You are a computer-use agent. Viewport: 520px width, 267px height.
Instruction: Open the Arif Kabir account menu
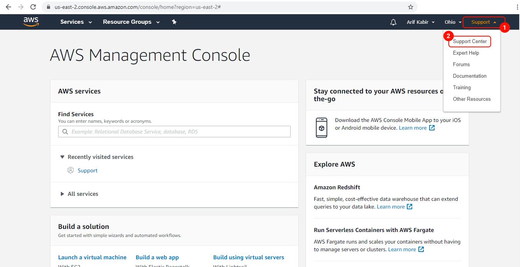point(420,22)
